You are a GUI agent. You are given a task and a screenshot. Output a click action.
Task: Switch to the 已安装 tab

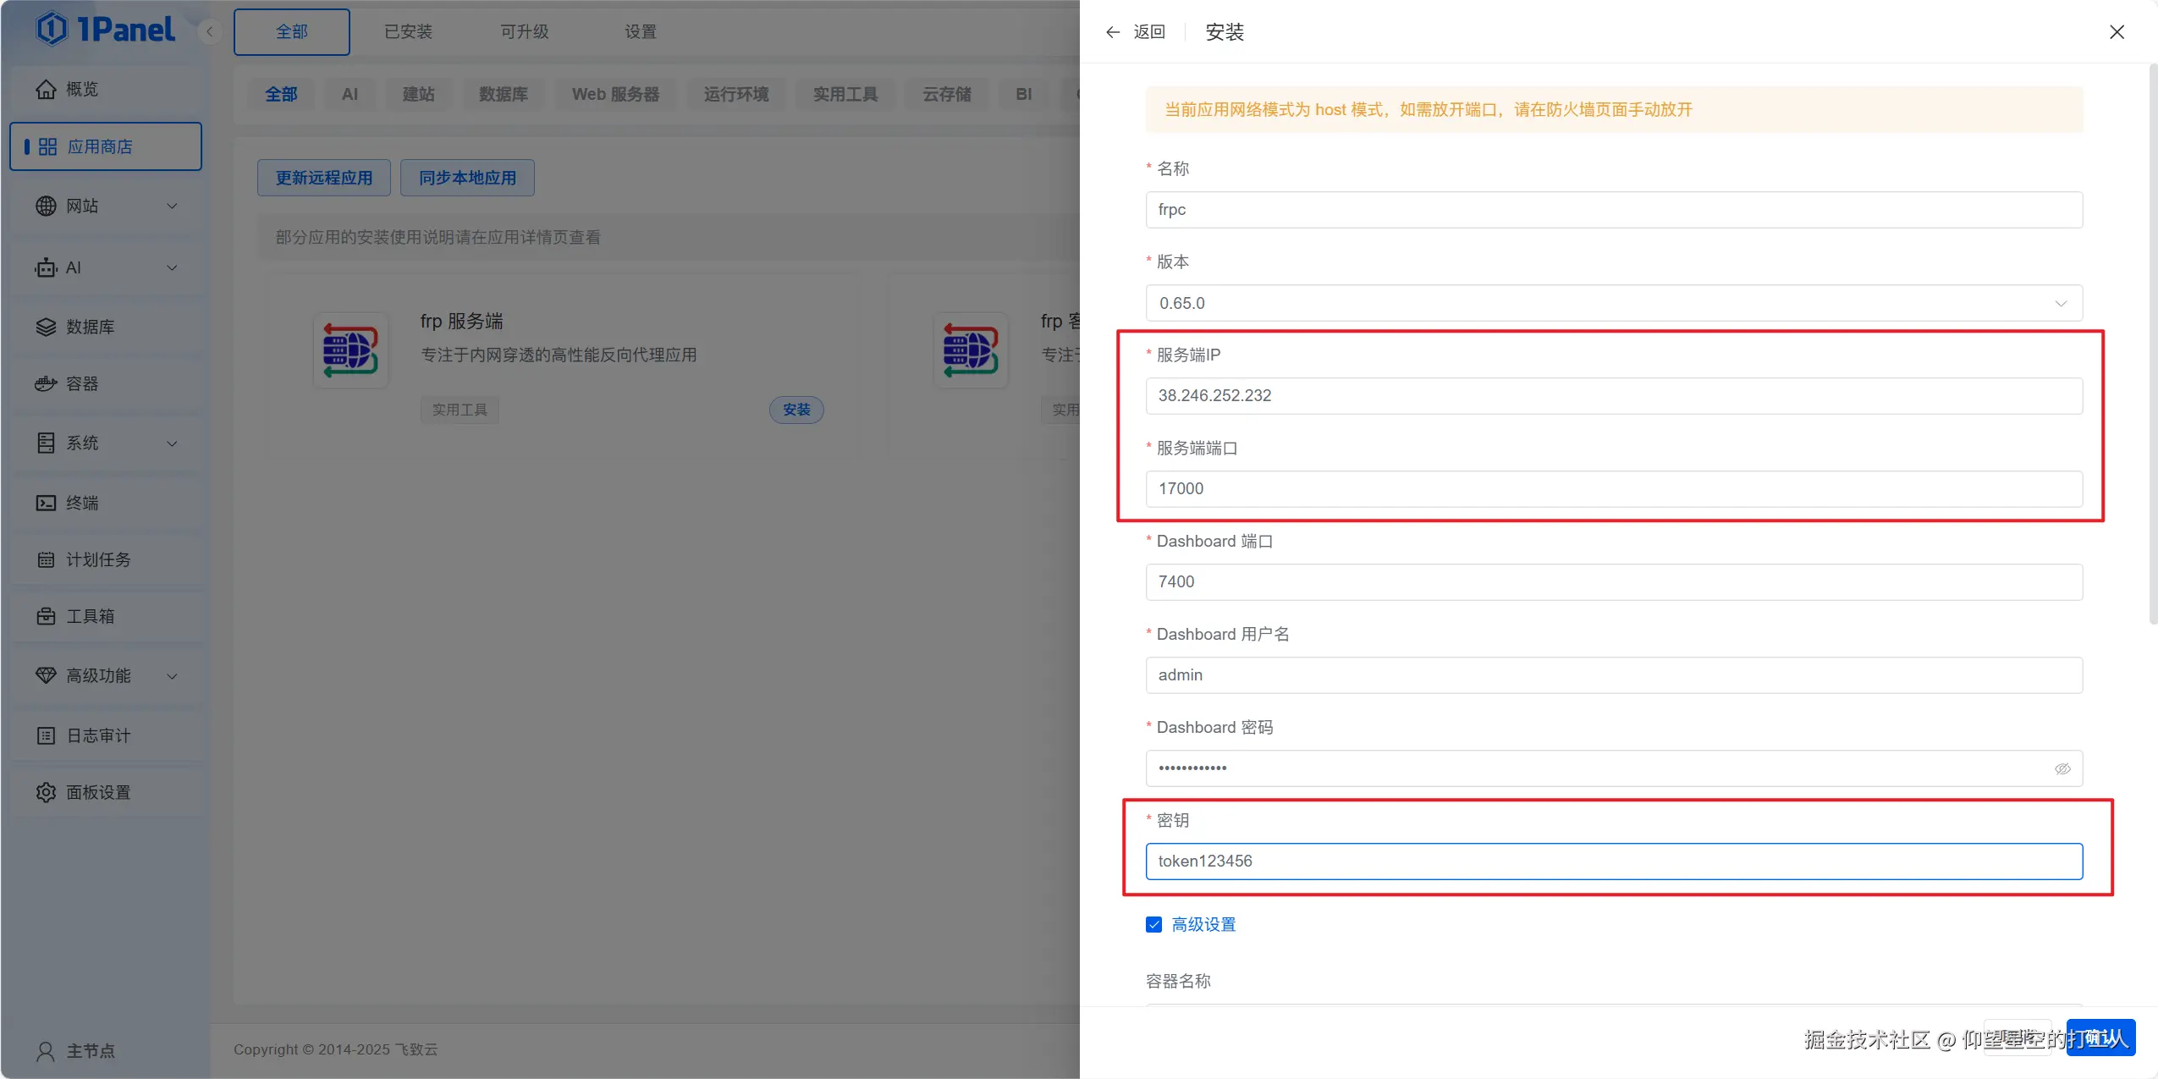click(408, 32)
